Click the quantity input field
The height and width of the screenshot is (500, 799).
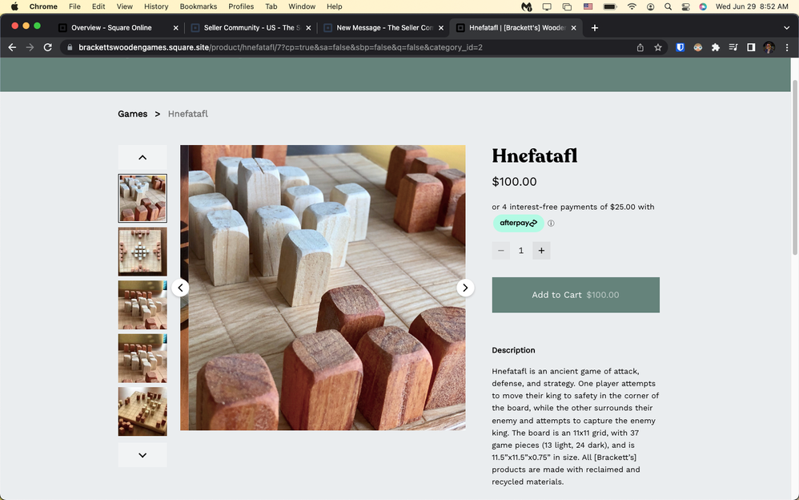tap(521, 251)
